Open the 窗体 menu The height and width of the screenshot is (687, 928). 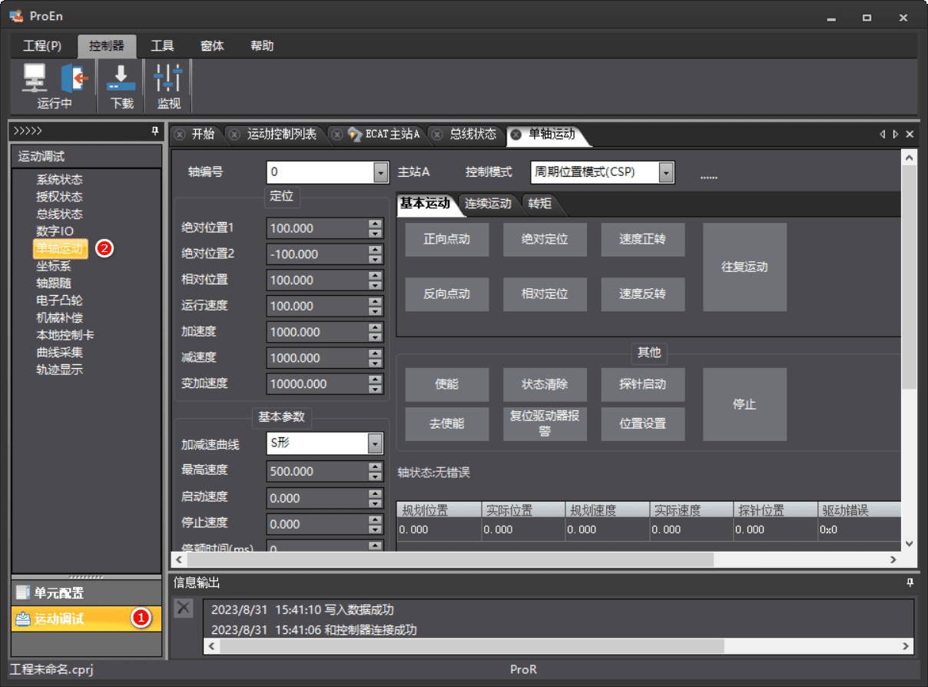(212, 46)
